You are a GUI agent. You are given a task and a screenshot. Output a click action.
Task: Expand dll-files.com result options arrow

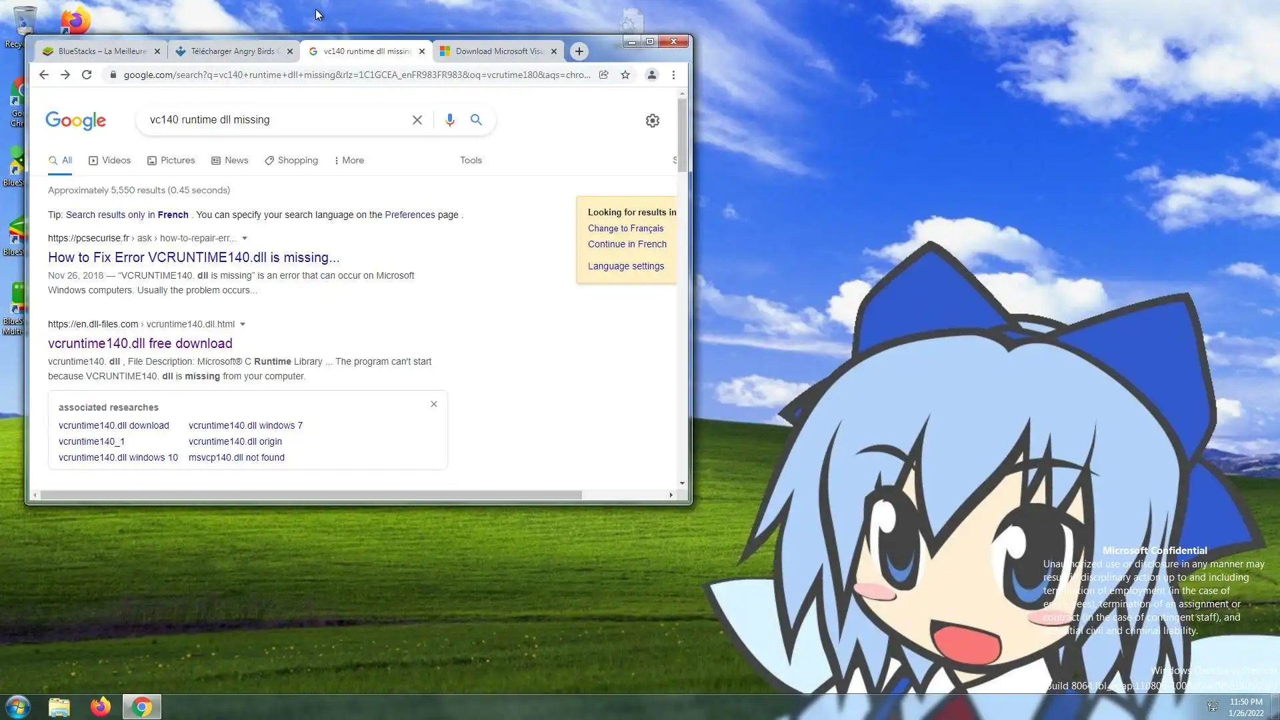(243, 325)
